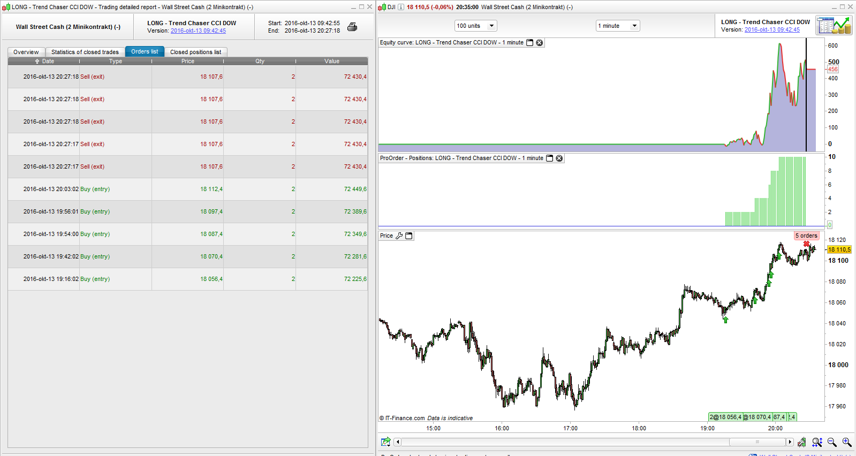856x456 pixels.
Task: Click the chart tool icon right of the scrollbar
Action: coord(802,442)
